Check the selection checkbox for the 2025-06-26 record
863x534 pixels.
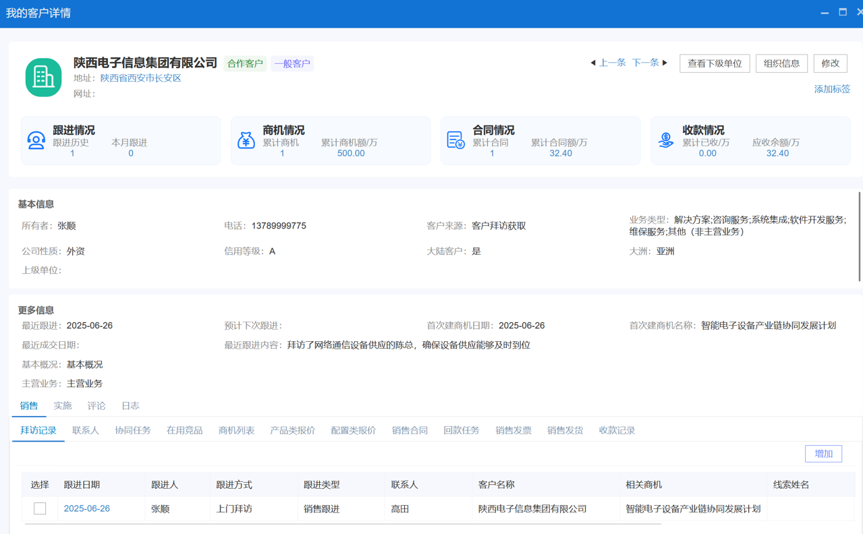click(39, 508)
